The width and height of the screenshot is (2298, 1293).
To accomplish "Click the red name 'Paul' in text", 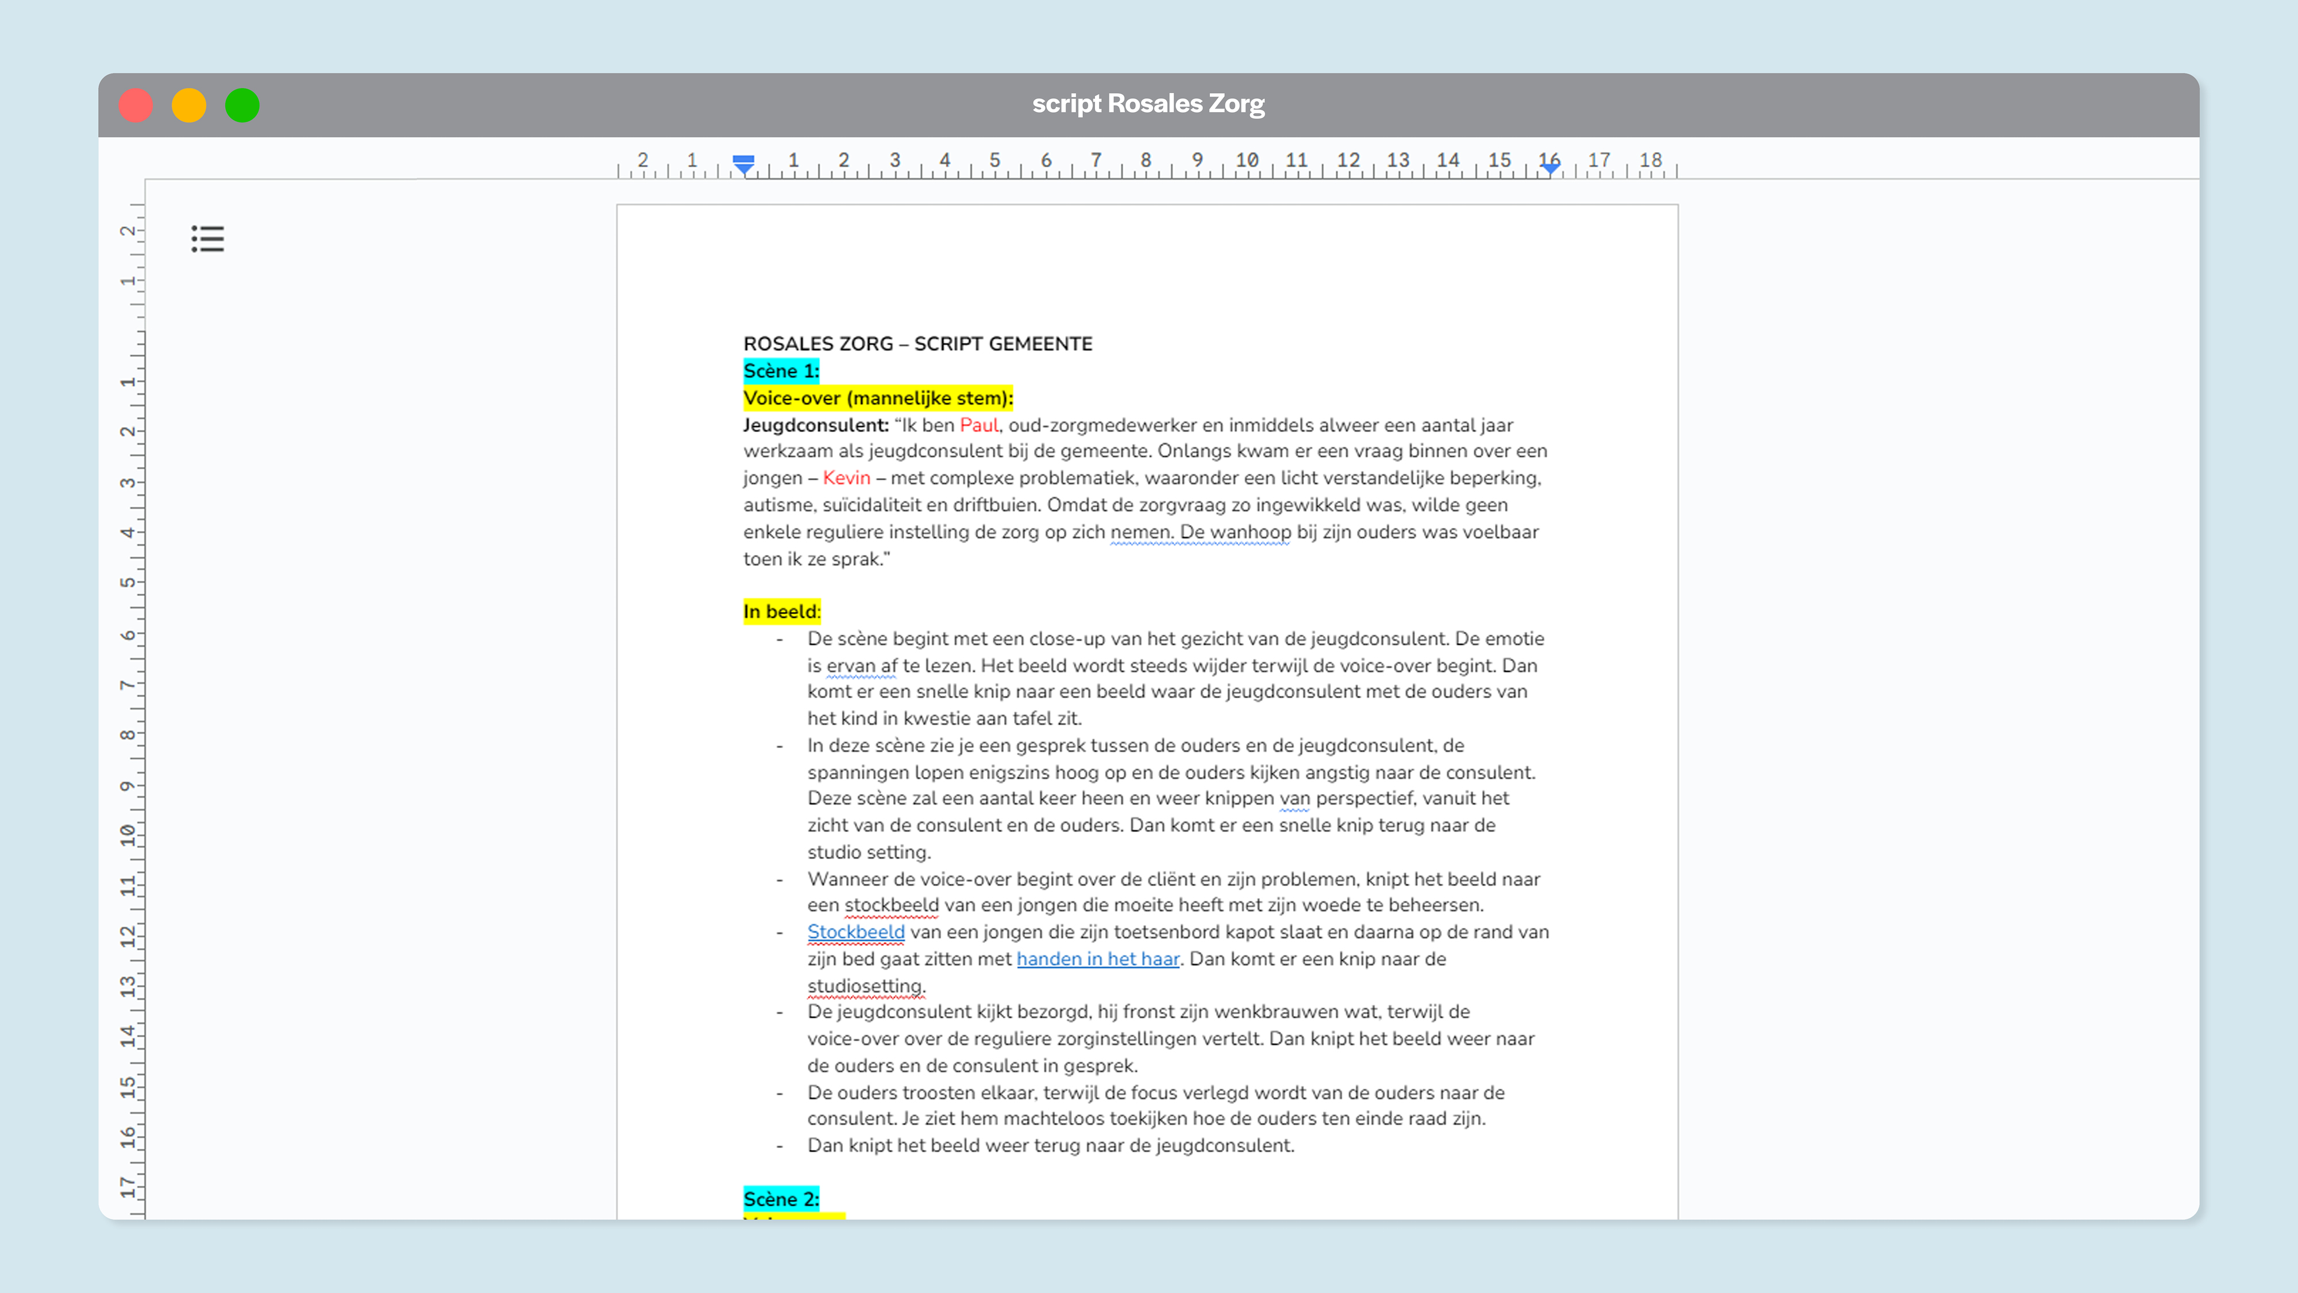I will point(978,425).
